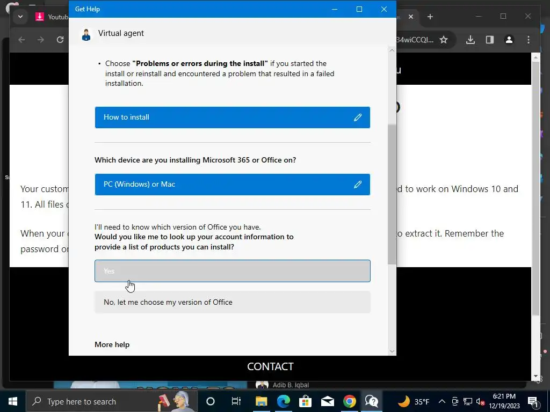Open Microsoft Store from taskbar
This screenshot has width=550, height=412.
[305, 401]
